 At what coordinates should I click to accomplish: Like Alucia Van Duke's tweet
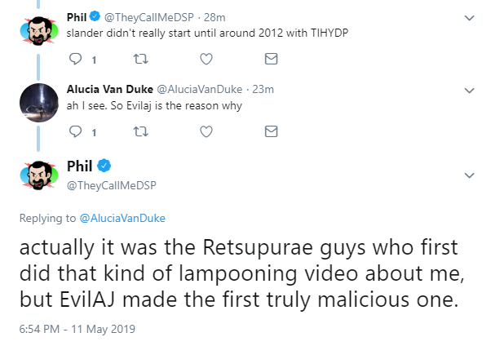point(206,131)
